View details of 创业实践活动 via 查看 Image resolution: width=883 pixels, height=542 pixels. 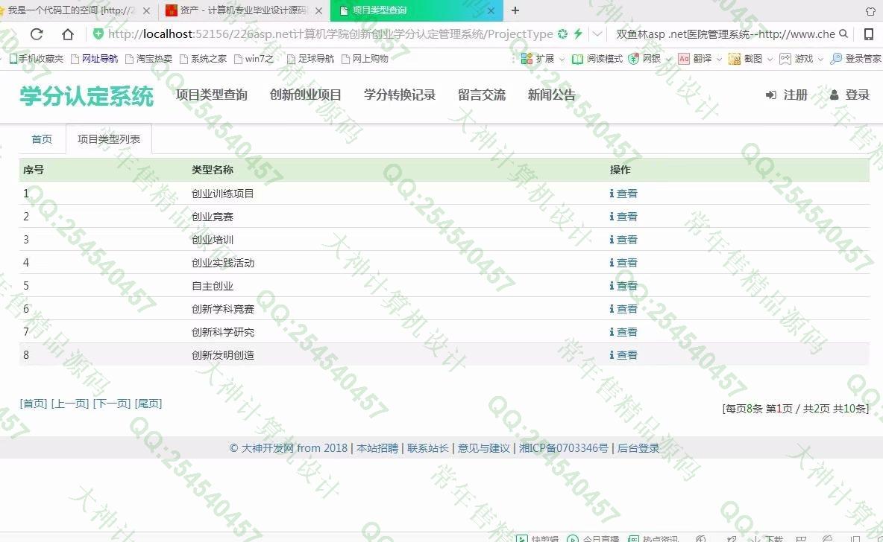626,263
